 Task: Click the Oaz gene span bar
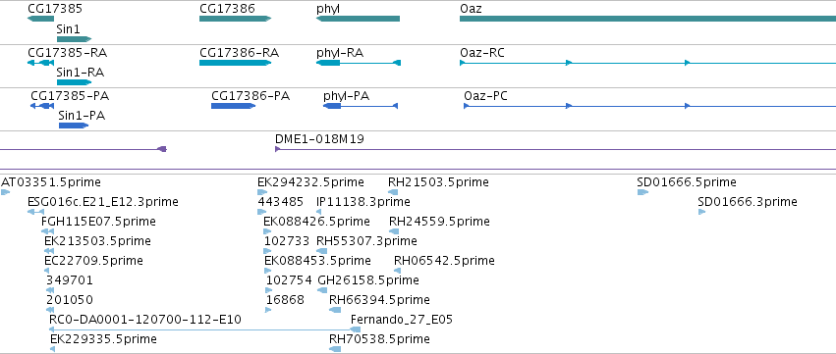click(x=647, y=19)
